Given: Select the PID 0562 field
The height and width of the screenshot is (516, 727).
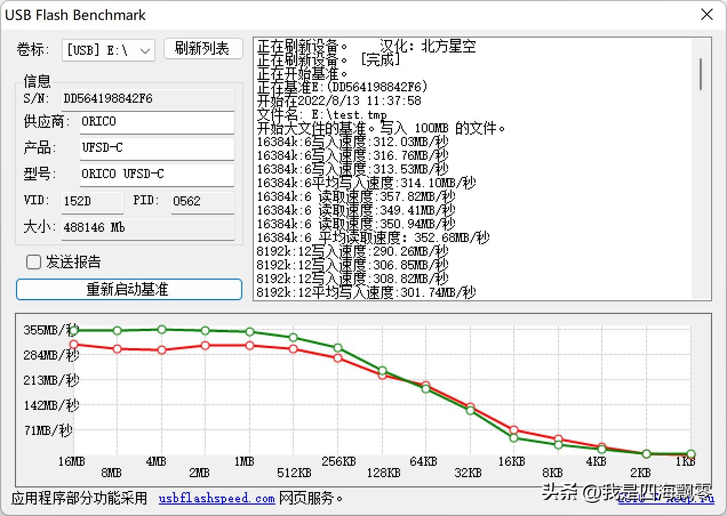Looking at the screenshot, I should click(x=202, y=201).
